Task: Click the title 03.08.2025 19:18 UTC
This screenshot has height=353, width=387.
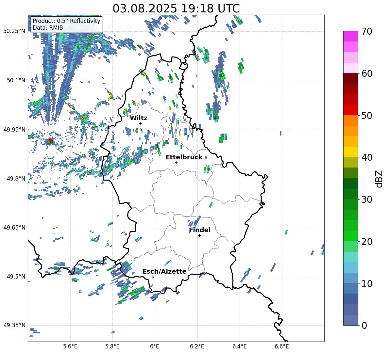Action: point(176,8)
